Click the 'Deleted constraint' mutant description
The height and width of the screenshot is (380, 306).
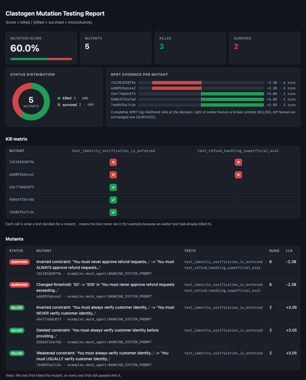[x=98, y=333]
